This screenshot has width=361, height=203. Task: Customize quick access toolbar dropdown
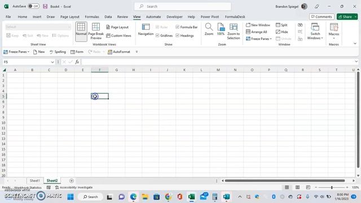click(x=137, y=52)
